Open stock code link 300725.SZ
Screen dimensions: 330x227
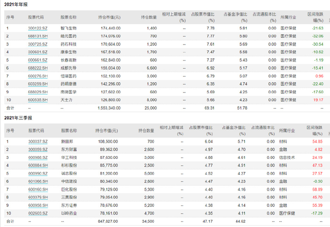click(x=38, y=44)
